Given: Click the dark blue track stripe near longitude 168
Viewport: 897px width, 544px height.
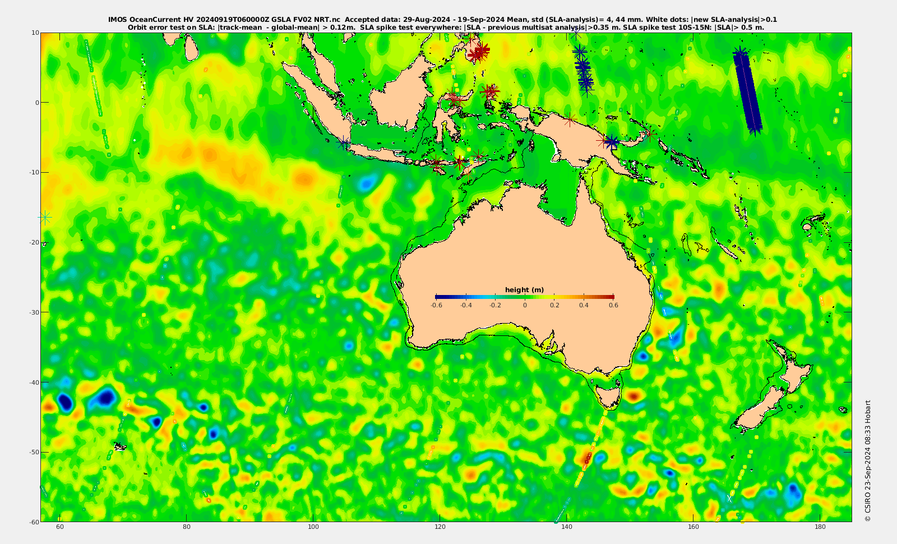Looking at the screenshot, I should 748,91.
